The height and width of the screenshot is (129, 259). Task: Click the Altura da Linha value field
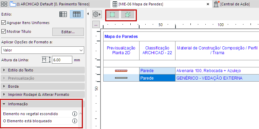point(62,60)
